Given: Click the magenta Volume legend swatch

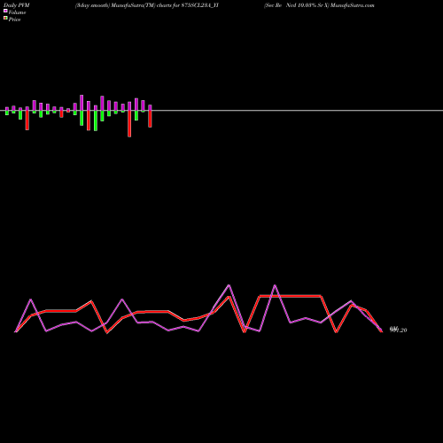Looking at the screenshot, I should [5, 11].
